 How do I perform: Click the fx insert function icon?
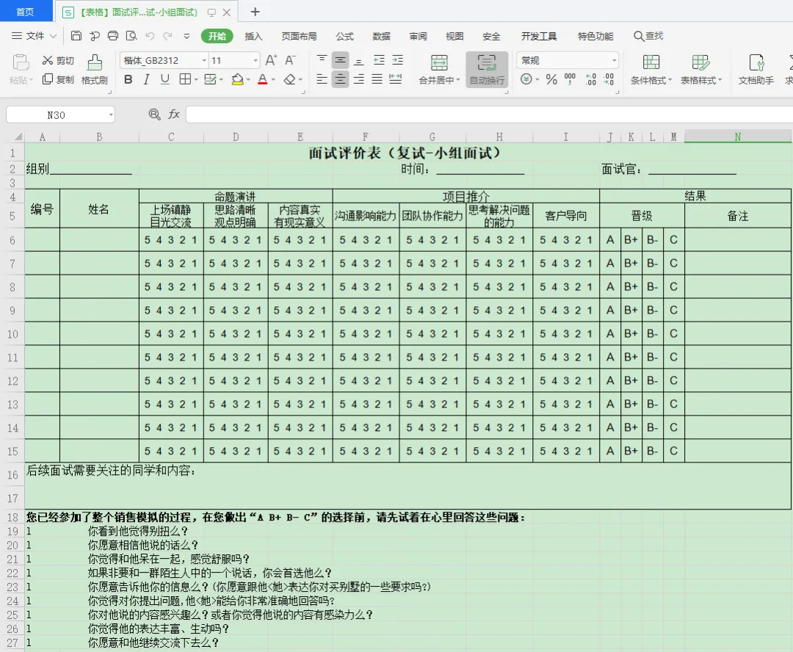pos(174,115)
